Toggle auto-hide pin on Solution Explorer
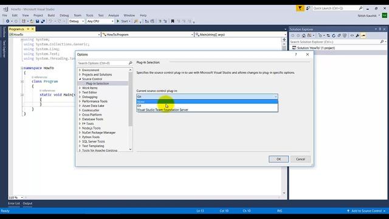The image size is (389, 219). click(x=380, y=29)
